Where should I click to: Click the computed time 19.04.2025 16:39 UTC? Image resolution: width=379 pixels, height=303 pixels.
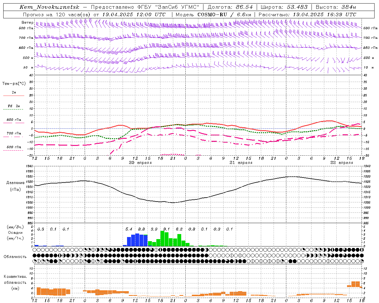(x=325, y=14)
